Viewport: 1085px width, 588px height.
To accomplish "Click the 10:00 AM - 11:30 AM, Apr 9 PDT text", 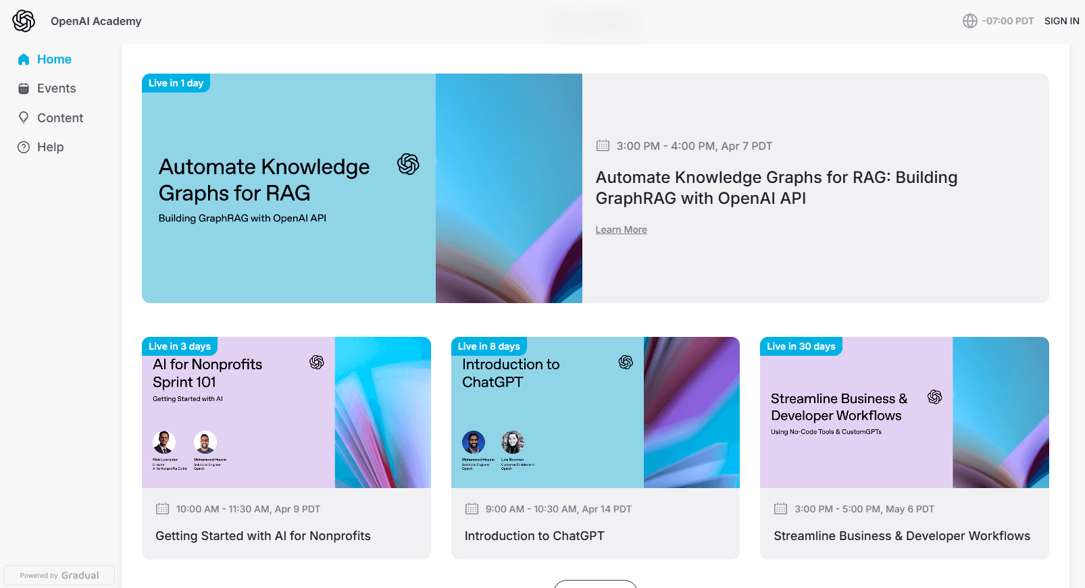I will point(248,509).
